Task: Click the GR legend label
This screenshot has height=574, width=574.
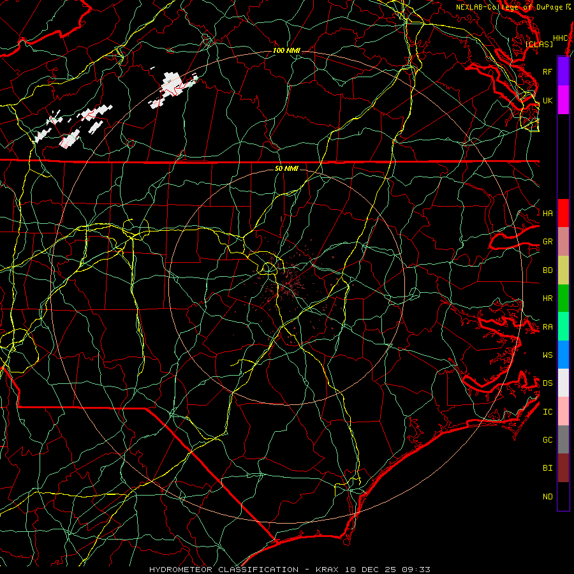Action: click(x=548, y=242)
